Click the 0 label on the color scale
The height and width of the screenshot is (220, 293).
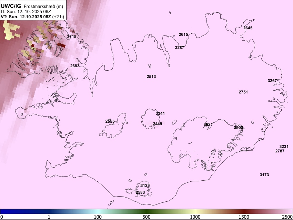[x=2, y=217]
